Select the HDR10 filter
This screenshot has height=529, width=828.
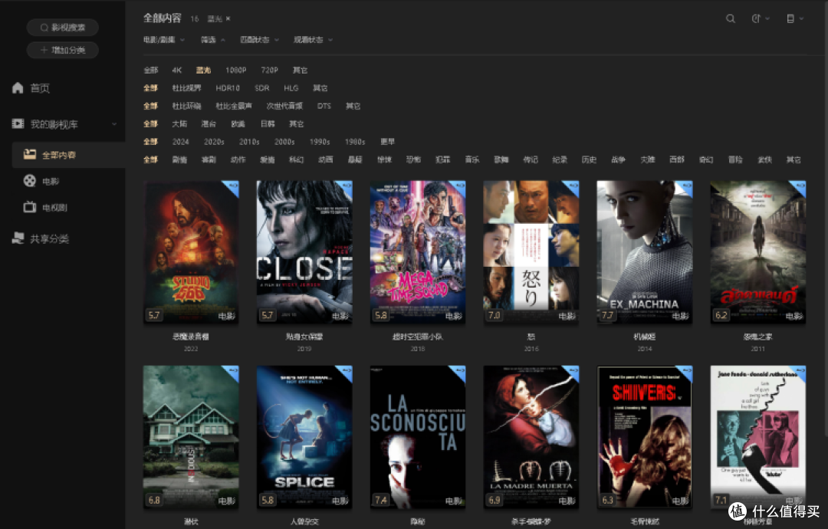[228, 88]
